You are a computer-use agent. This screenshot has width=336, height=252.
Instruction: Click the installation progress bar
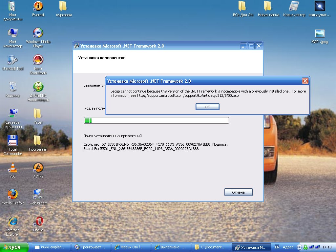tap(156, 120)
